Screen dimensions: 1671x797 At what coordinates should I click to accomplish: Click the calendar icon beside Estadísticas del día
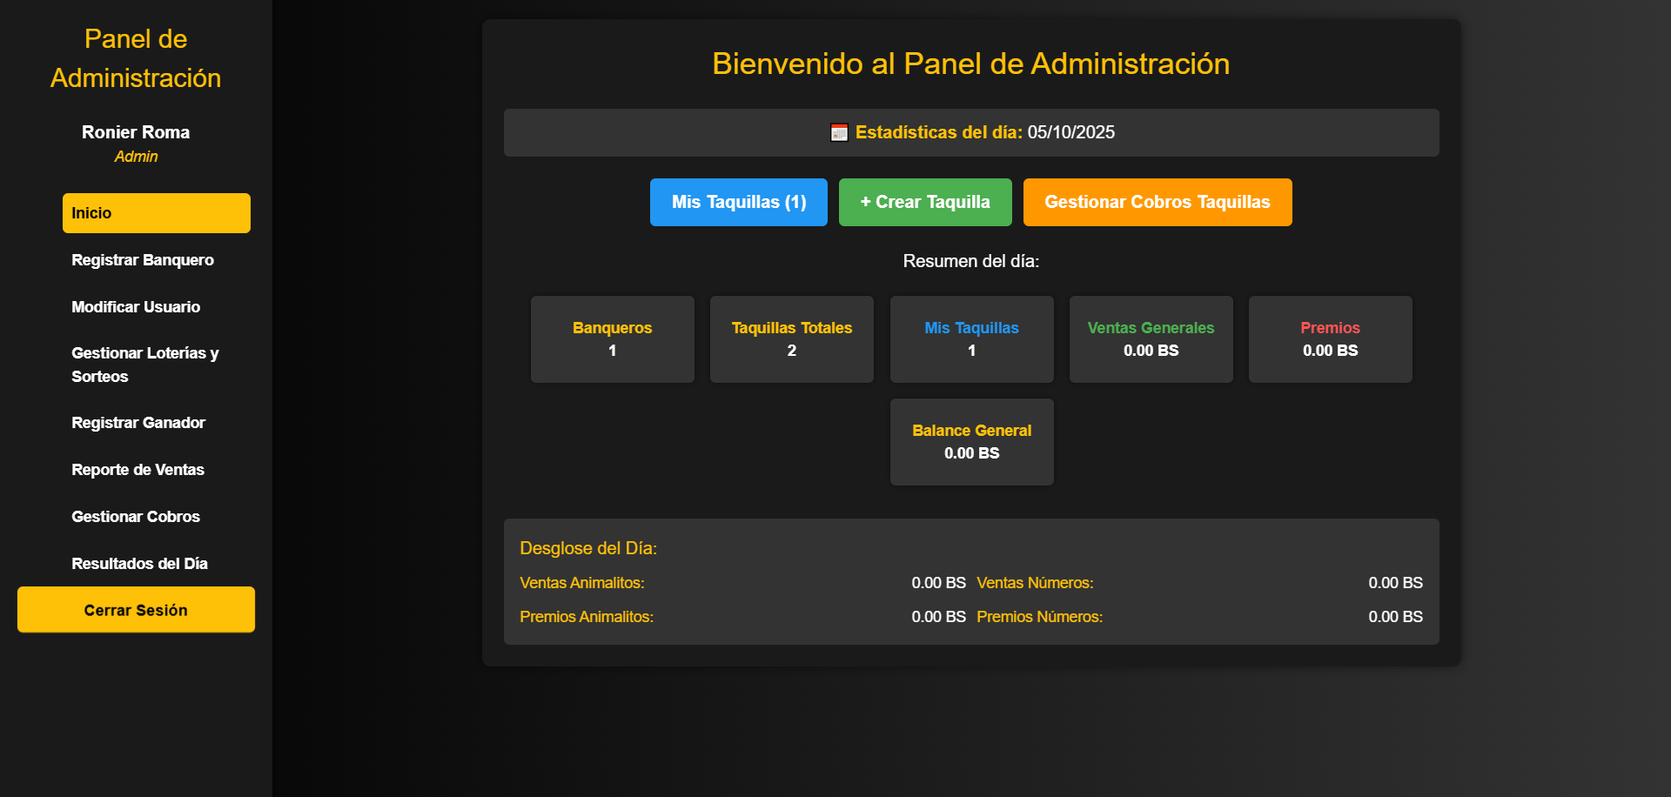(839, 132)
